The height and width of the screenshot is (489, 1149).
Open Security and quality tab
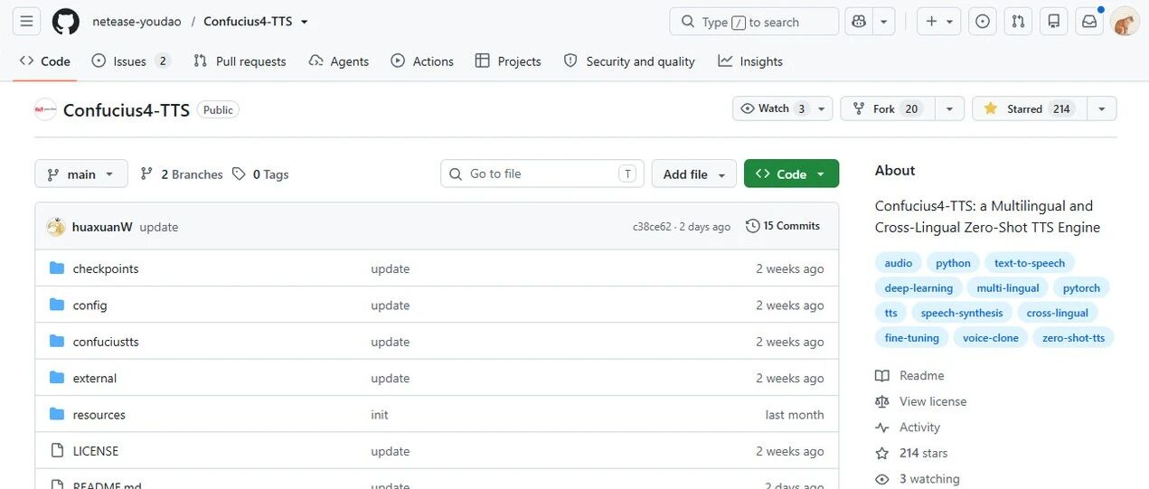click(x=629, y=61)
